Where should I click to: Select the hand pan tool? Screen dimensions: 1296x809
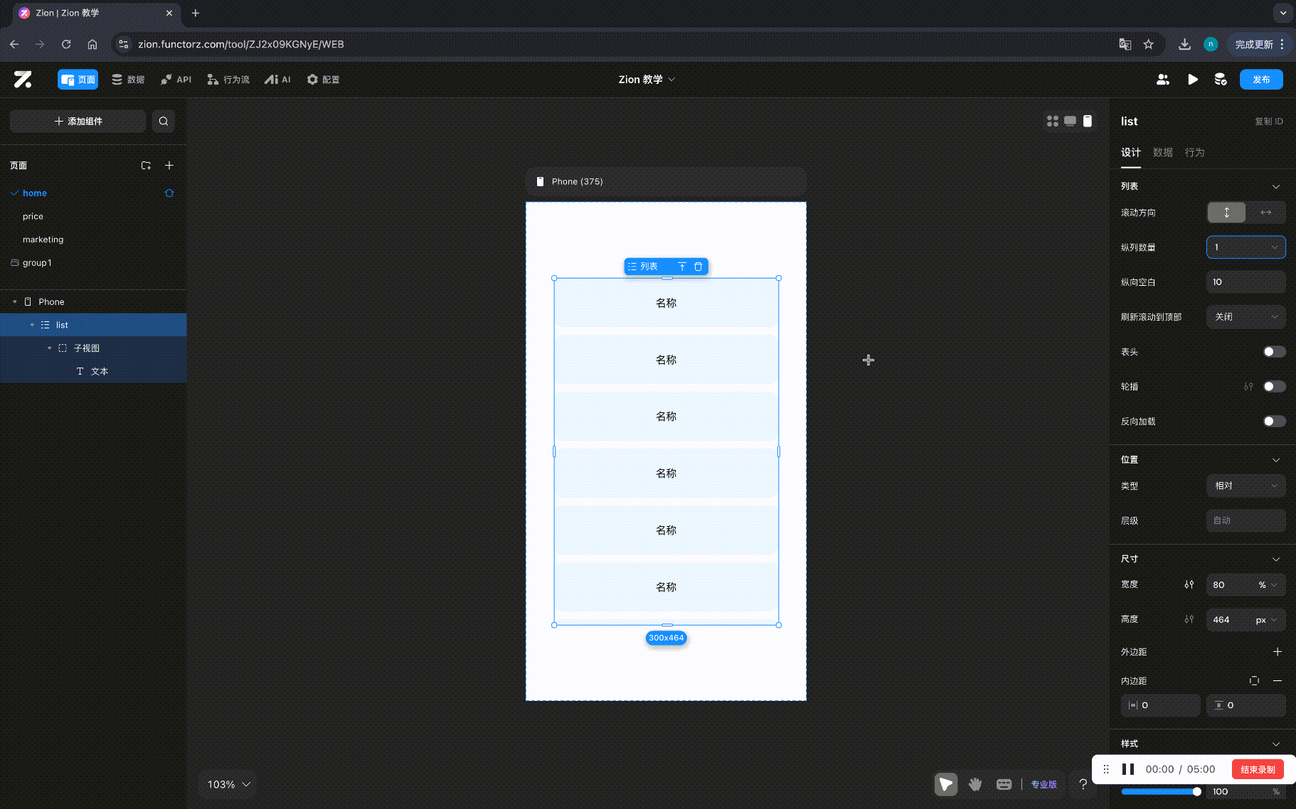click(974, 784)
